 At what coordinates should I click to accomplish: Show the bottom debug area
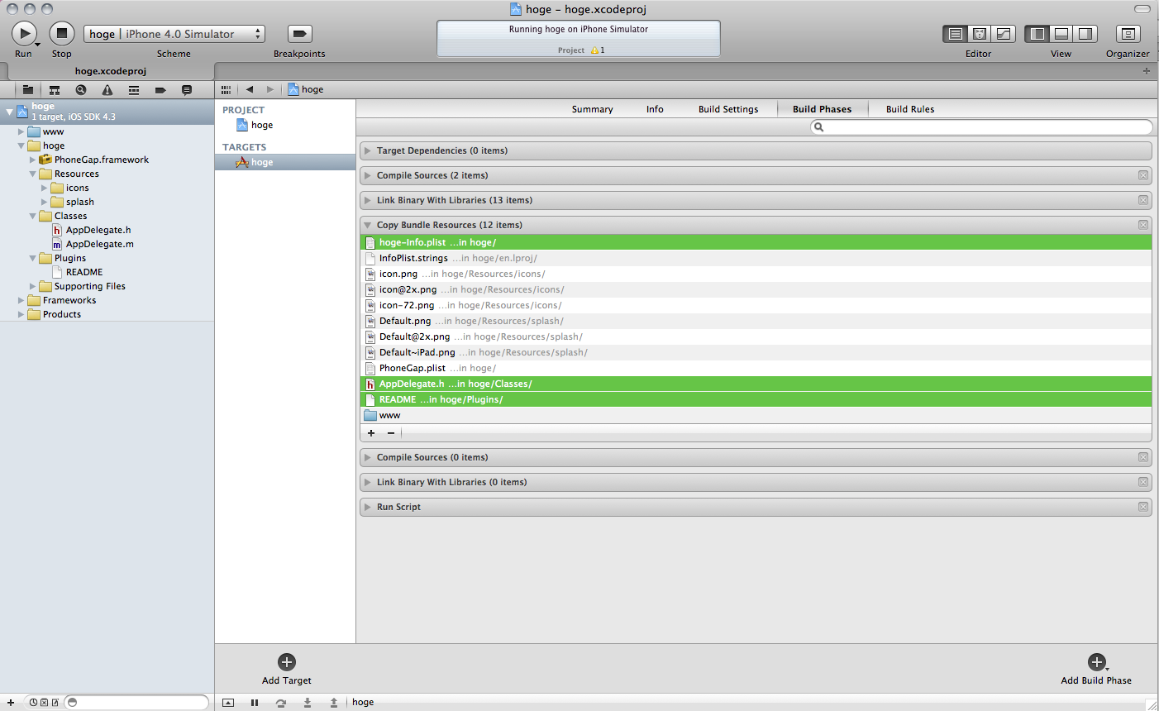1061,34
